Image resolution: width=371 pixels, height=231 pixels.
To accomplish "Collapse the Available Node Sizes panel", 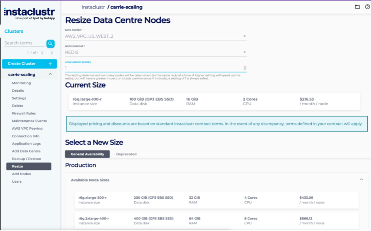I will tap(361, 179).
